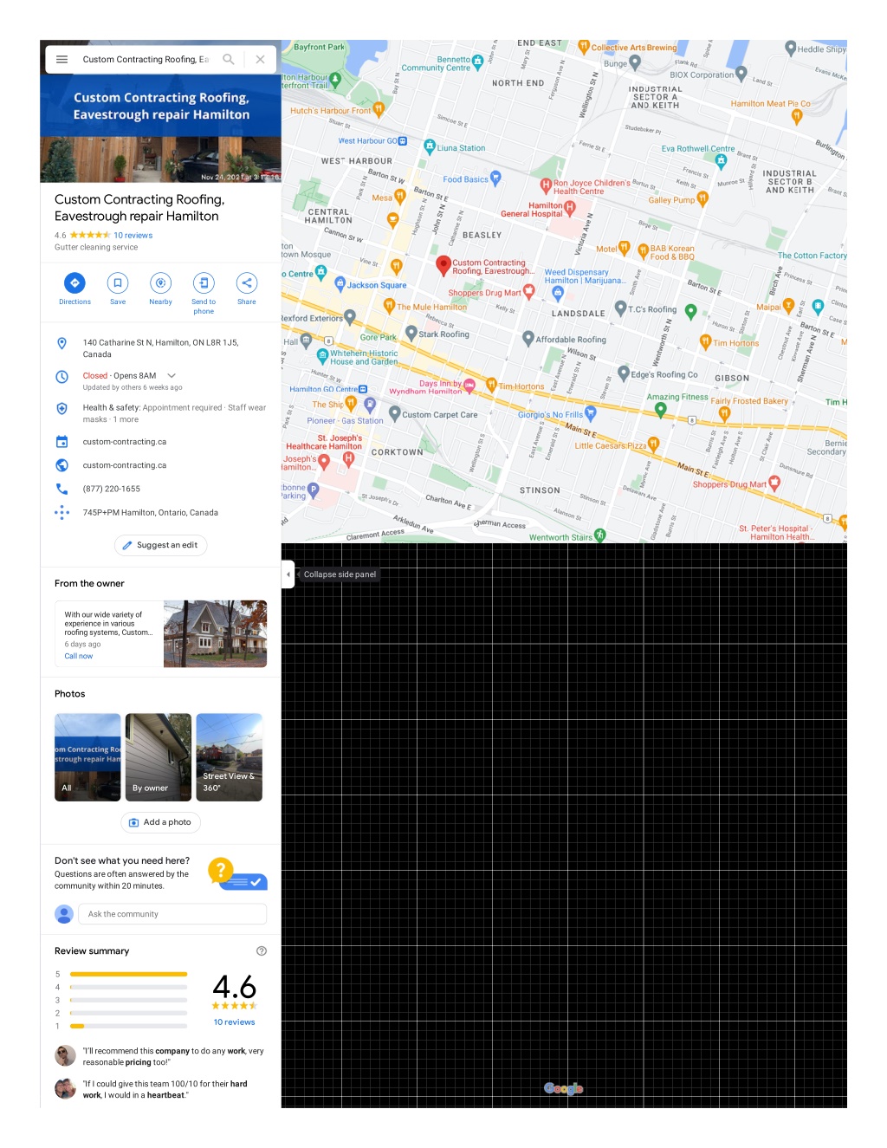Open custom-contracting.ca website link beside globe
This screenshot has width=887, height=1148.
125,465
